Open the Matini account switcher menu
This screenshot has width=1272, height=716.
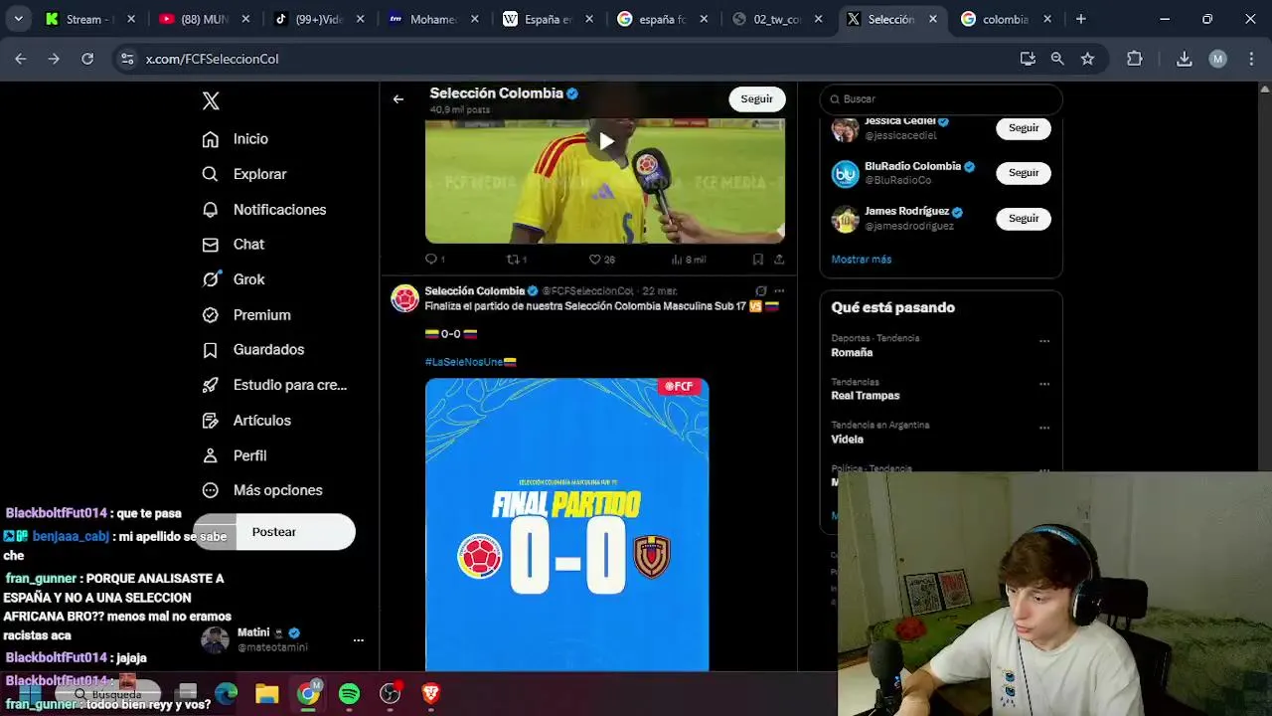359,640
